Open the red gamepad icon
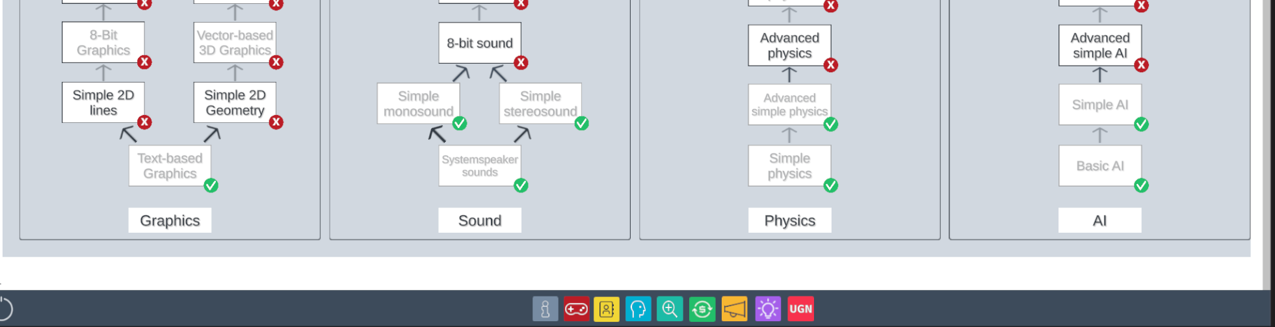This screenshot has width=1275, height=327. 576,309
